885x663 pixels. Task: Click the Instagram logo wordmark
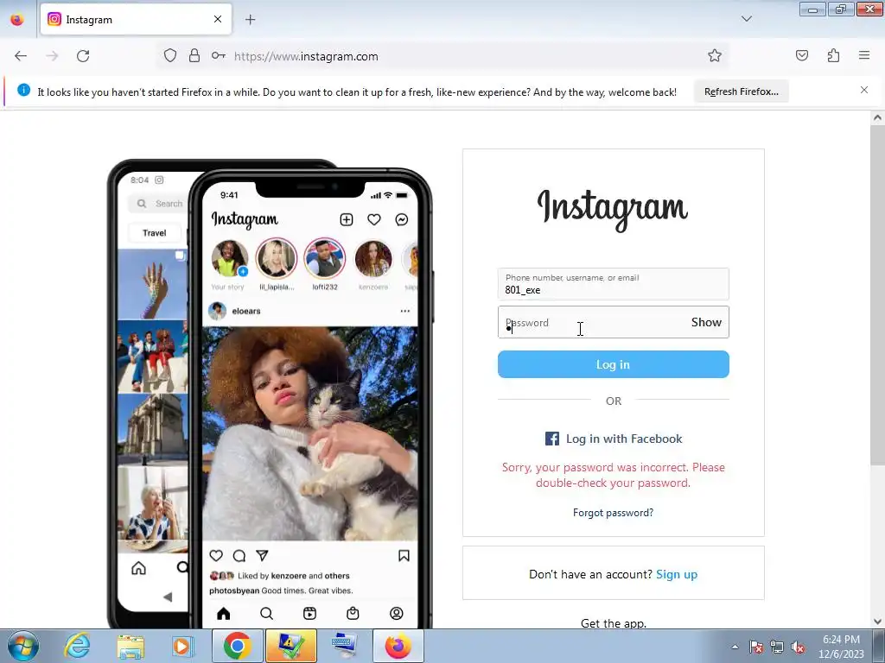coord(613,209)
